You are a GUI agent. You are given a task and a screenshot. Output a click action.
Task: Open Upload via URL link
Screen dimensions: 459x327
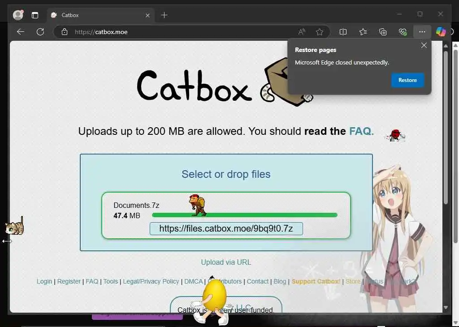pos(226,262)
